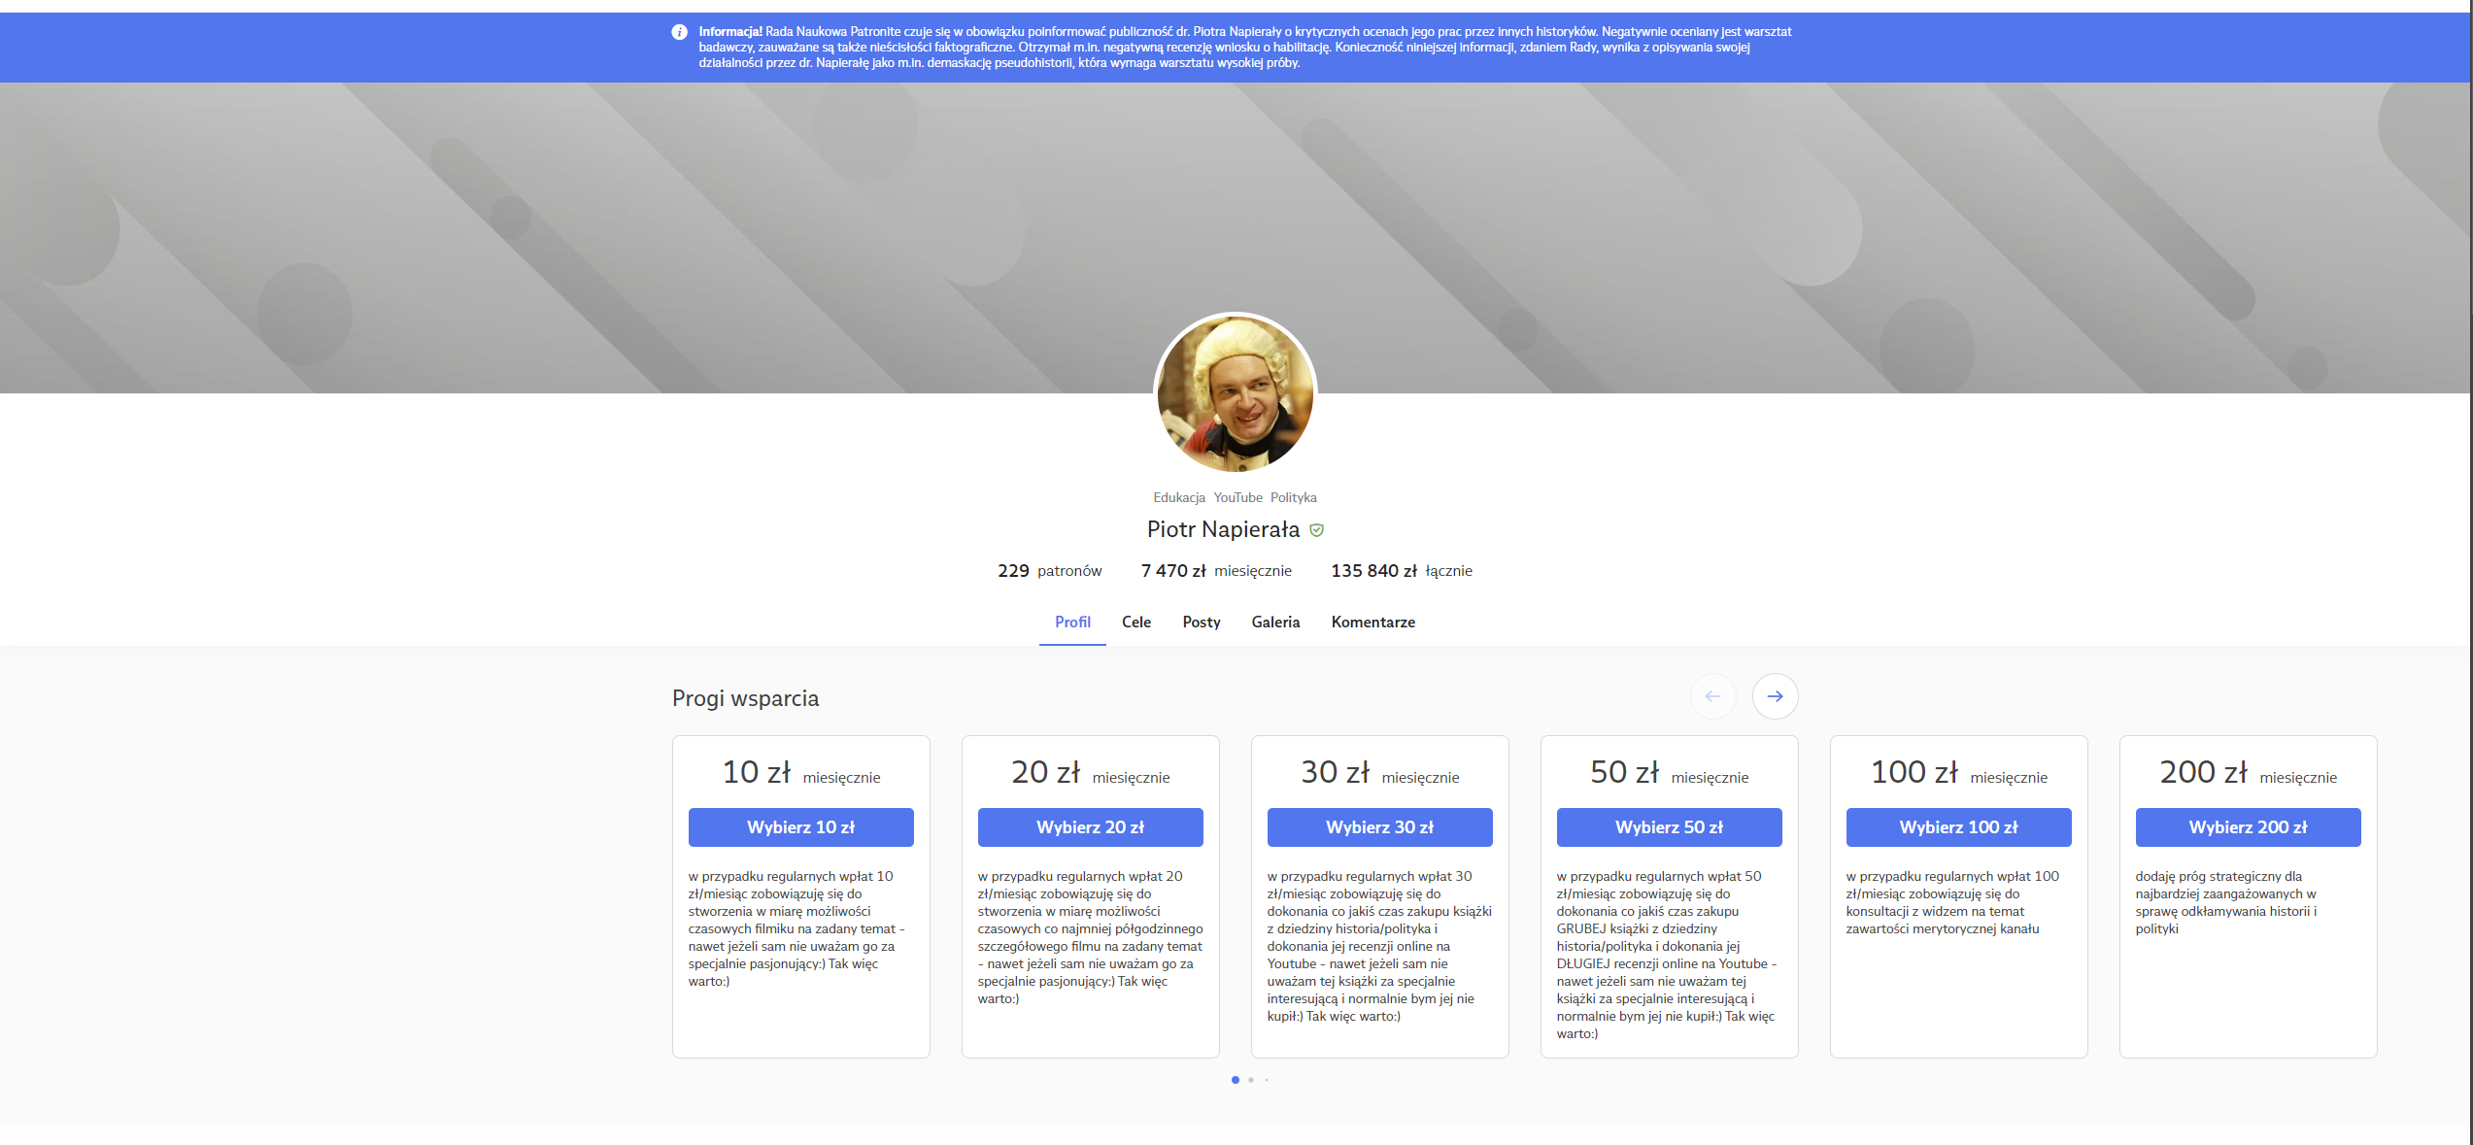
Task: Go to the Galeria tab
Action: 1275,623
